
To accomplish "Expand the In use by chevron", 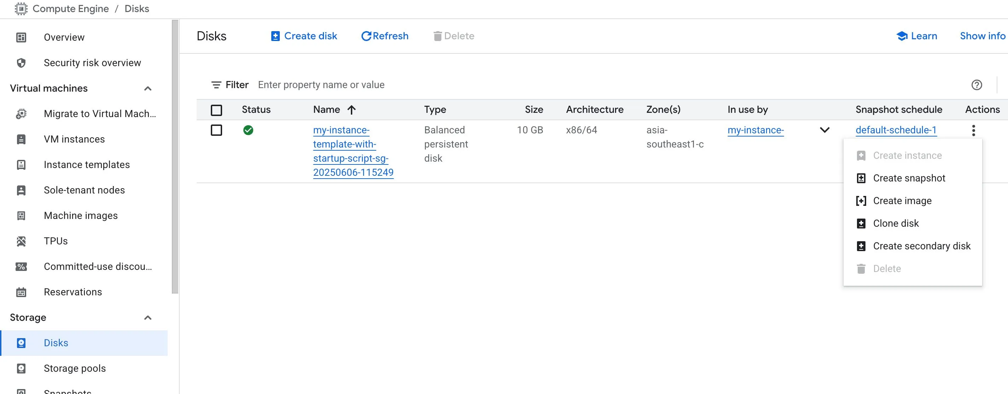I will click(x=824, y=130).
